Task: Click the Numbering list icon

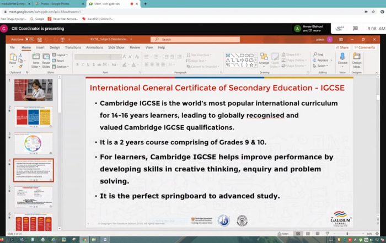Action: (156, 57)
